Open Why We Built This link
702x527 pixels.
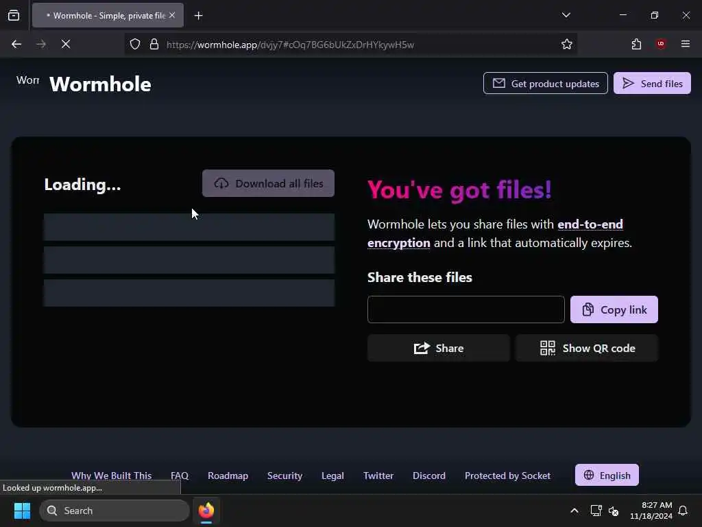(x=112, y=476)
